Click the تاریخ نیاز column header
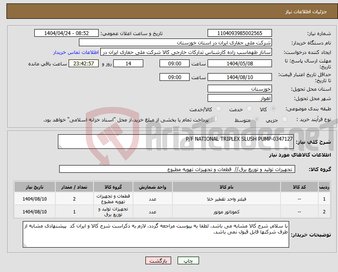The width and height of the screenshot is (338, 272). click(34, 187)
